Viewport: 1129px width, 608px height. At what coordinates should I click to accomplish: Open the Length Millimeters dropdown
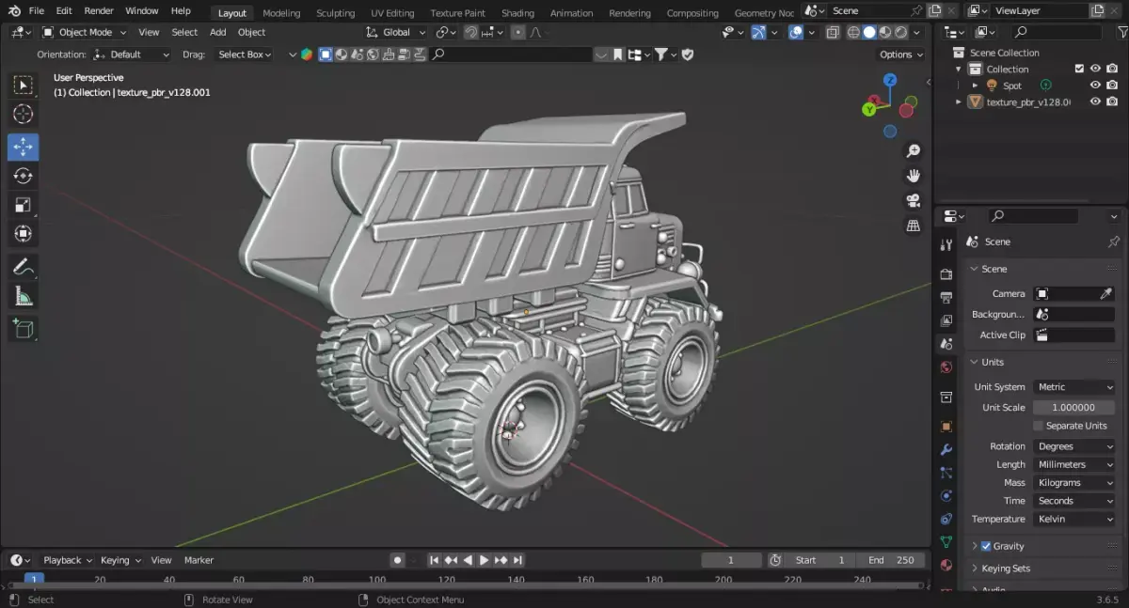[x=1074, y=464]
